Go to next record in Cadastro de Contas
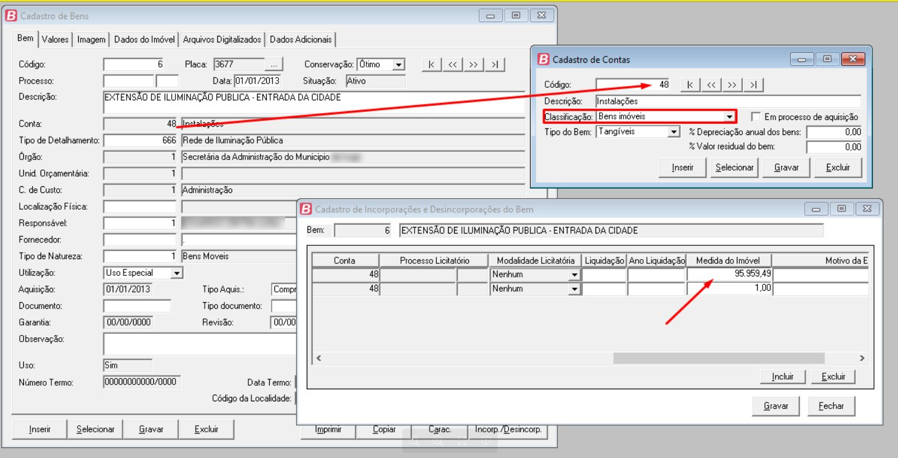Image resolution: width=898 pixels, height=458 pixels. 732,85
